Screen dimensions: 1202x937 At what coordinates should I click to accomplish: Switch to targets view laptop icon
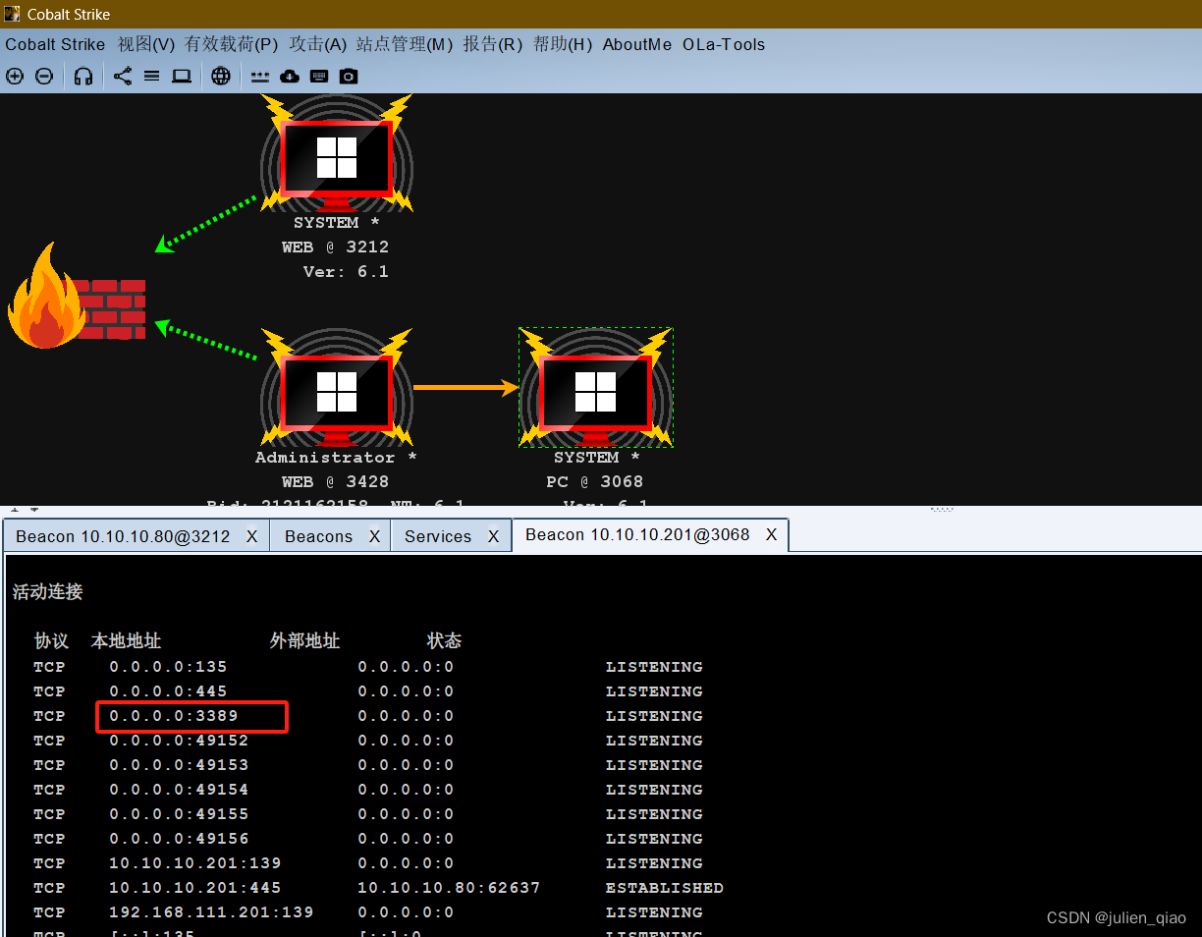coord(182,76)
